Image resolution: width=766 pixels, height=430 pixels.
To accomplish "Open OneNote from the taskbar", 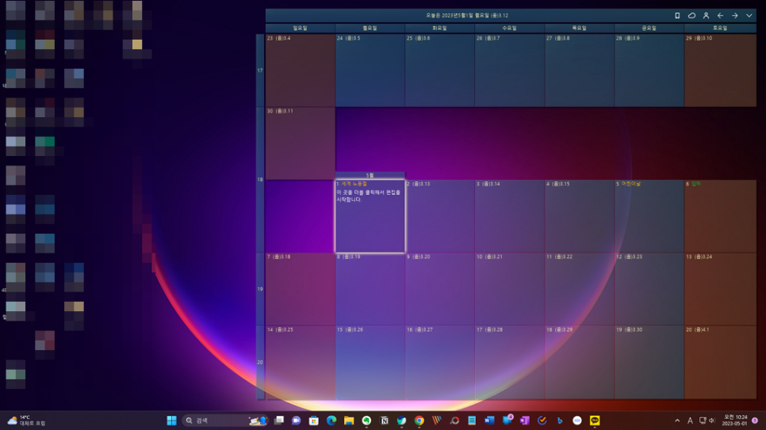I will [525, 420].
